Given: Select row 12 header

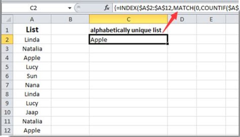Looking at the screenshot, I should pyautogui.click(x=7, y=130).
